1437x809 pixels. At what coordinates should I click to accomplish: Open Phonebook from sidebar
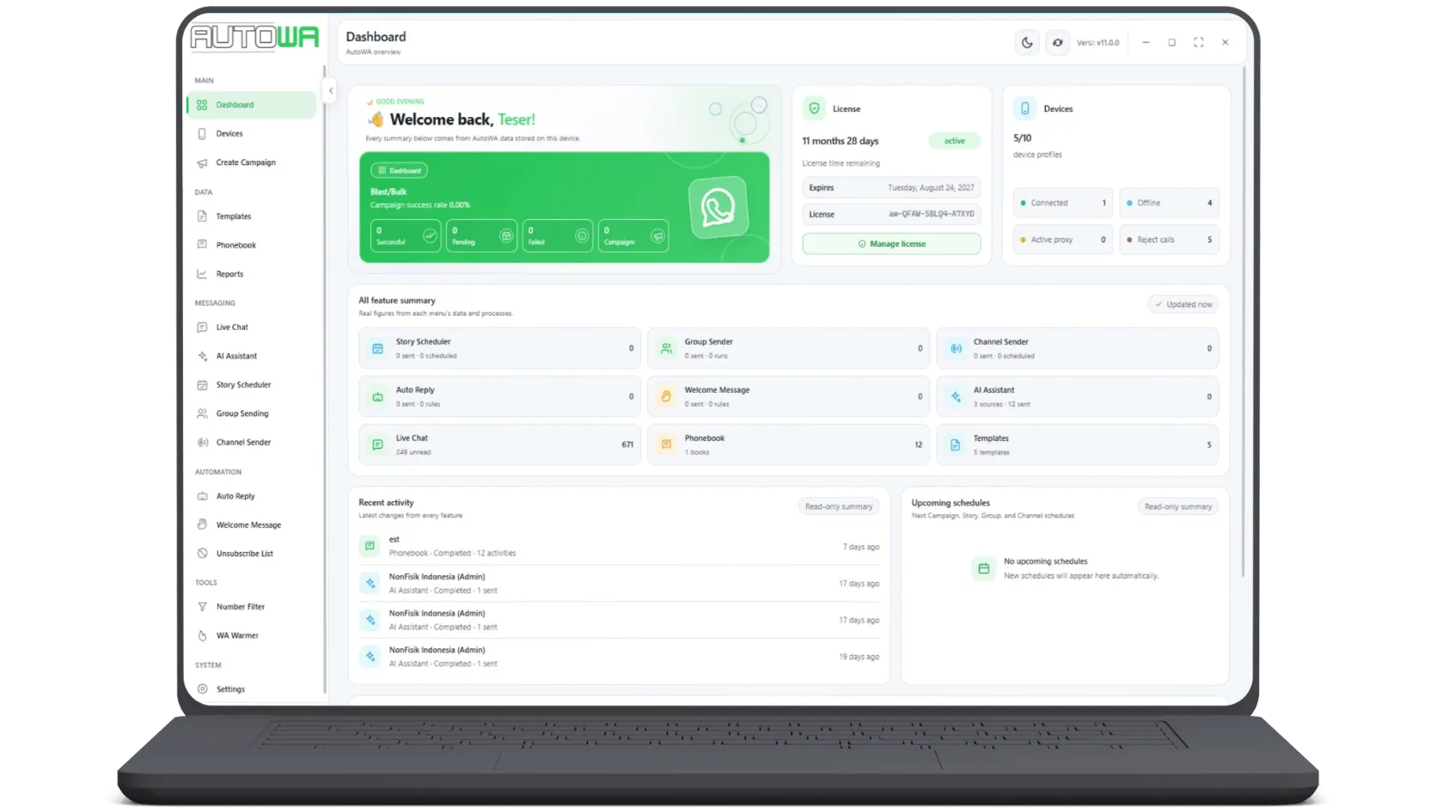251,245
